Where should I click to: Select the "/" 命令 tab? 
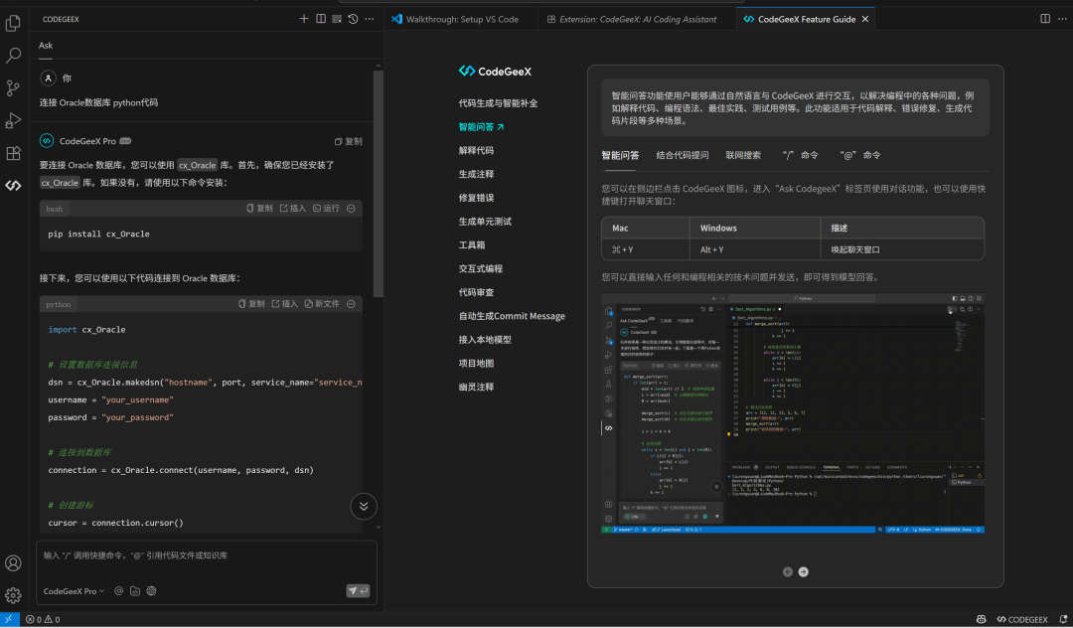tap(800, 155)
